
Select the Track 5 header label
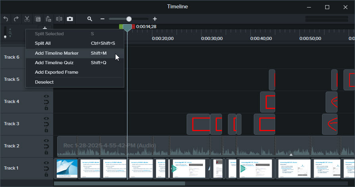tap(12, 79)
